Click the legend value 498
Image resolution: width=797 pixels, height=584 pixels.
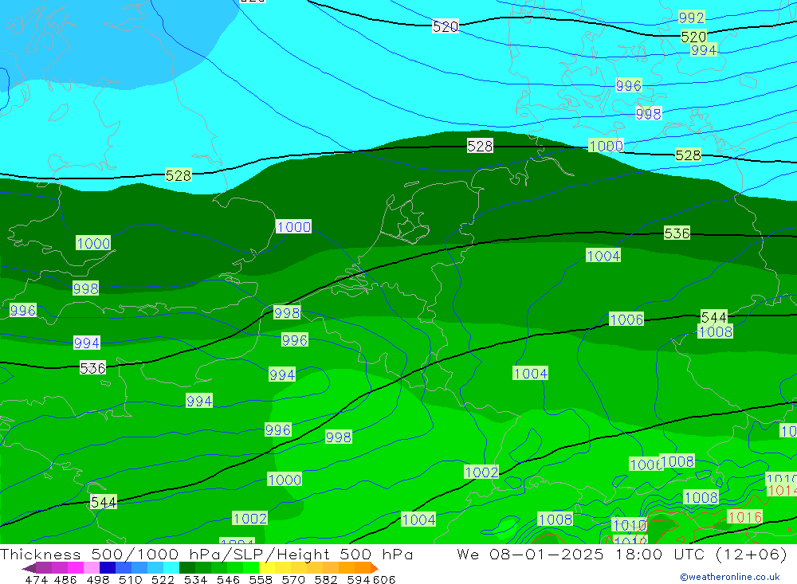tap(97, 579)
